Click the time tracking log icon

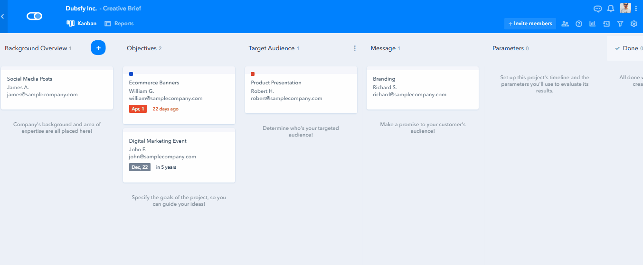pyautogui.click(x=606, y=24)
